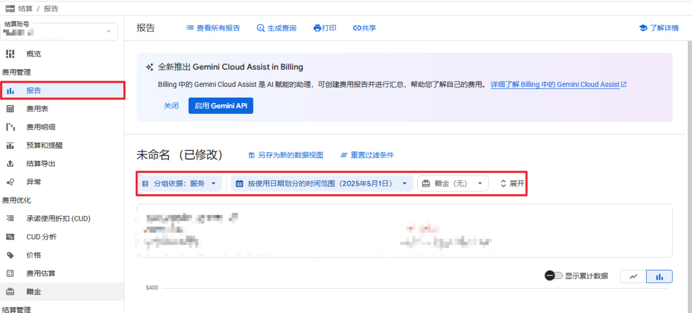This screenshot has height=313, width=692.
Task: Open 结算导出 in the sidebar
Action: tap(41, 164)
